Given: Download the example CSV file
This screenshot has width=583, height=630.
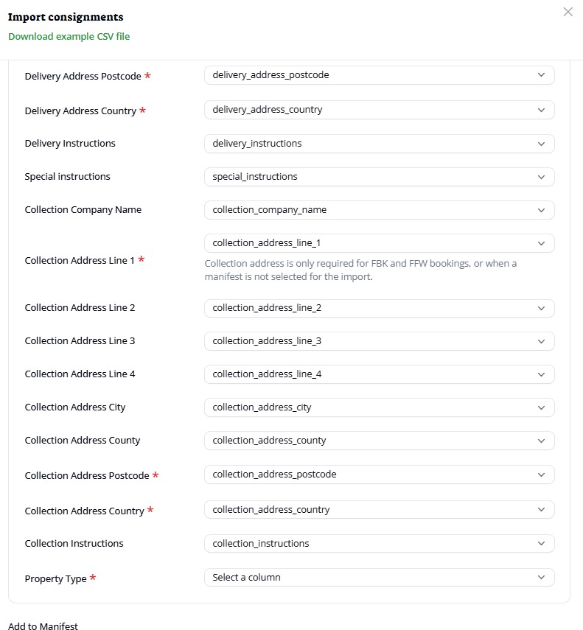Looking at the screenshot, I should (69, 36).
